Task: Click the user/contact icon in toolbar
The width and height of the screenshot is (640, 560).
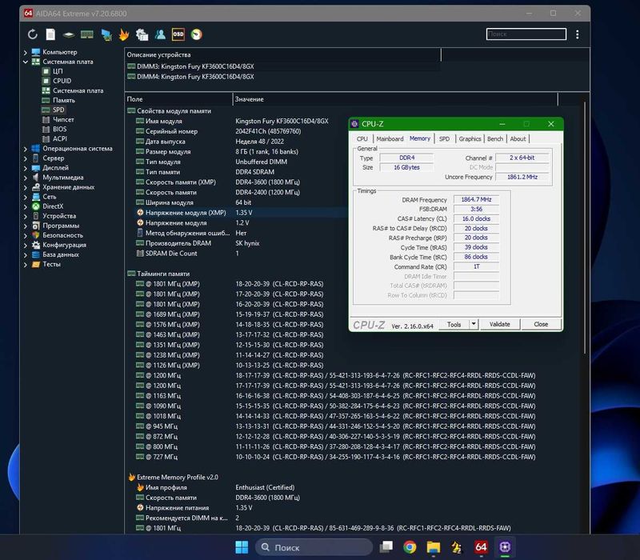Action: coord(160,34)
